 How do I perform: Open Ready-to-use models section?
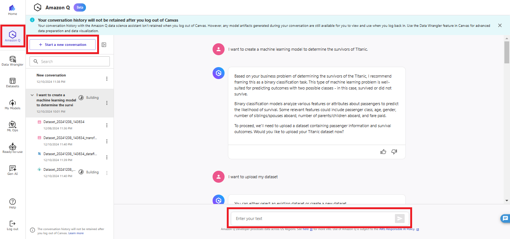13,148
